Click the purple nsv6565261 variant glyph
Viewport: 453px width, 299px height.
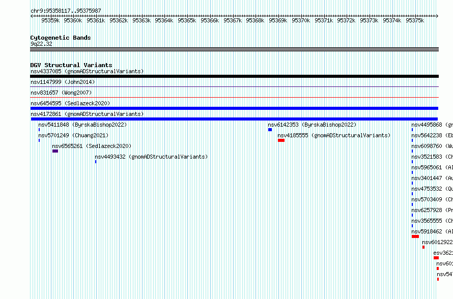55,151
